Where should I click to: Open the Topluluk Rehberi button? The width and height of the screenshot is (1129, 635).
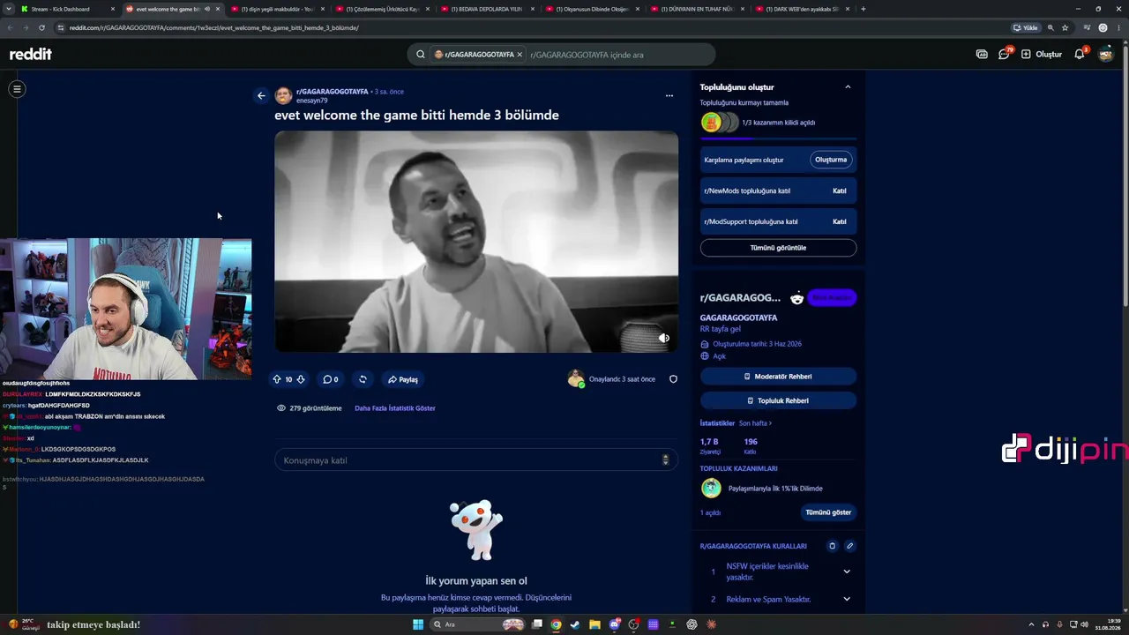[x=778, y=400]
